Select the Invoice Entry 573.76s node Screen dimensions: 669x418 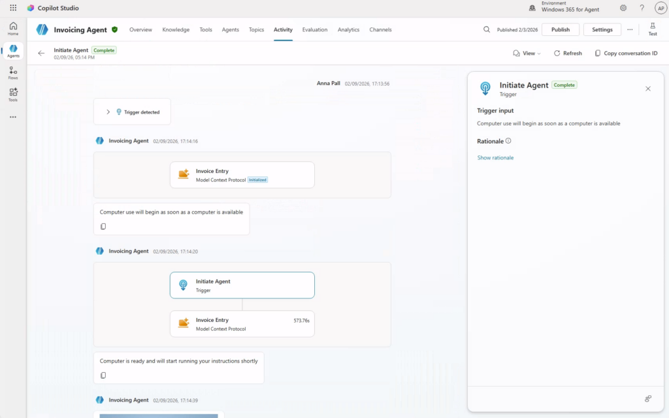[x=242, y=324]
